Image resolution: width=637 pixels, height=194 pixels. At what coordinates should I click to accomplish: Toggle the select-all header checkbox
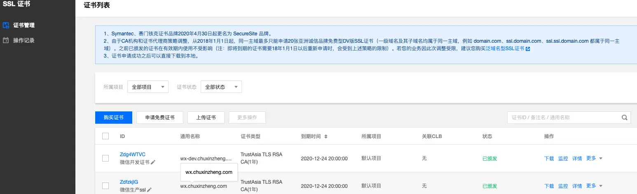click(x=105, y=136)
